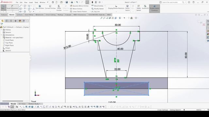Switch to the SOLIDWORKS Add-Ins tab
This screenshot has width=209, height=117.
(97, 15)
